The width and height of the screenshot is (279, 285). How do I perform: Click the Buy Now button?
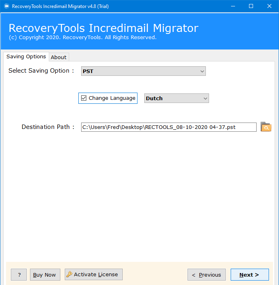tap(45, 275)
